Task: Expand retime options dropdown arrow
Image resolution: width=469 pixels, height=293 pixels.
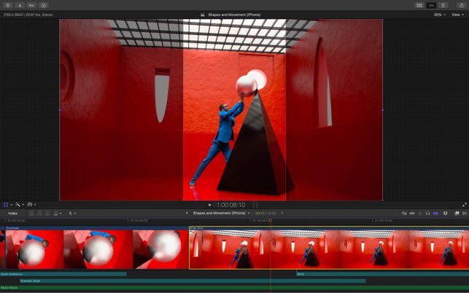Action: click(x=35, y=205)
